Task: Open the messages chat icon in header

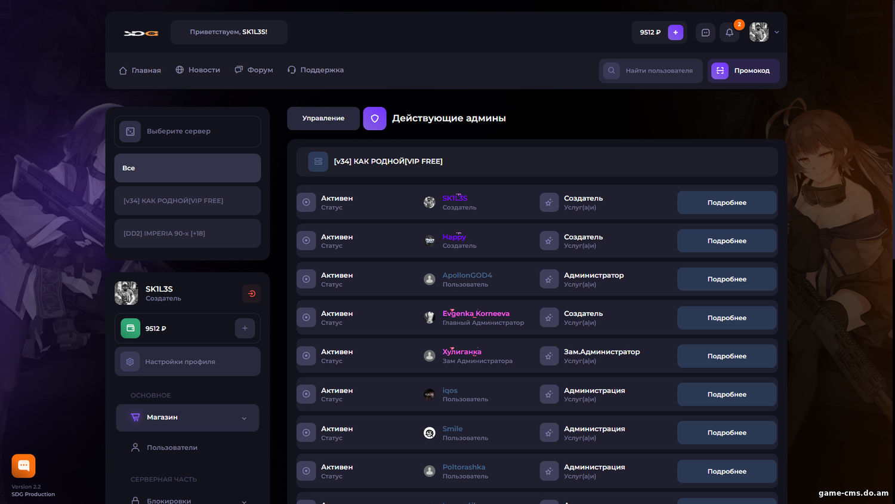Action: 705,32
